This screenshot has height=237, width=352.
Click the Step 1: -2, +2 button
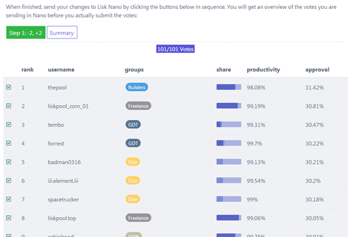tap(26, 33)
